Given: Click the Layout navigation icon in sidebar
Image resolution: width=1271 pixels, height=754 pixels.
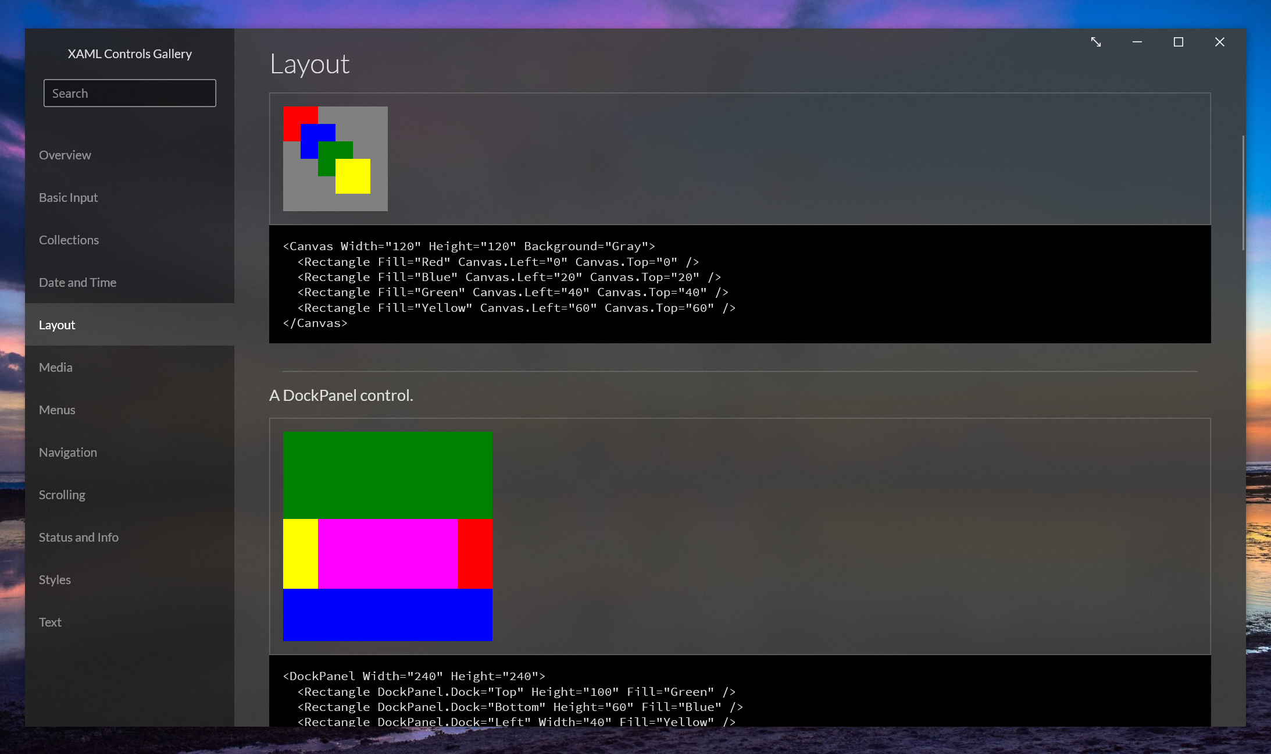Looking at the screenshot, I should tap(56, 324).
